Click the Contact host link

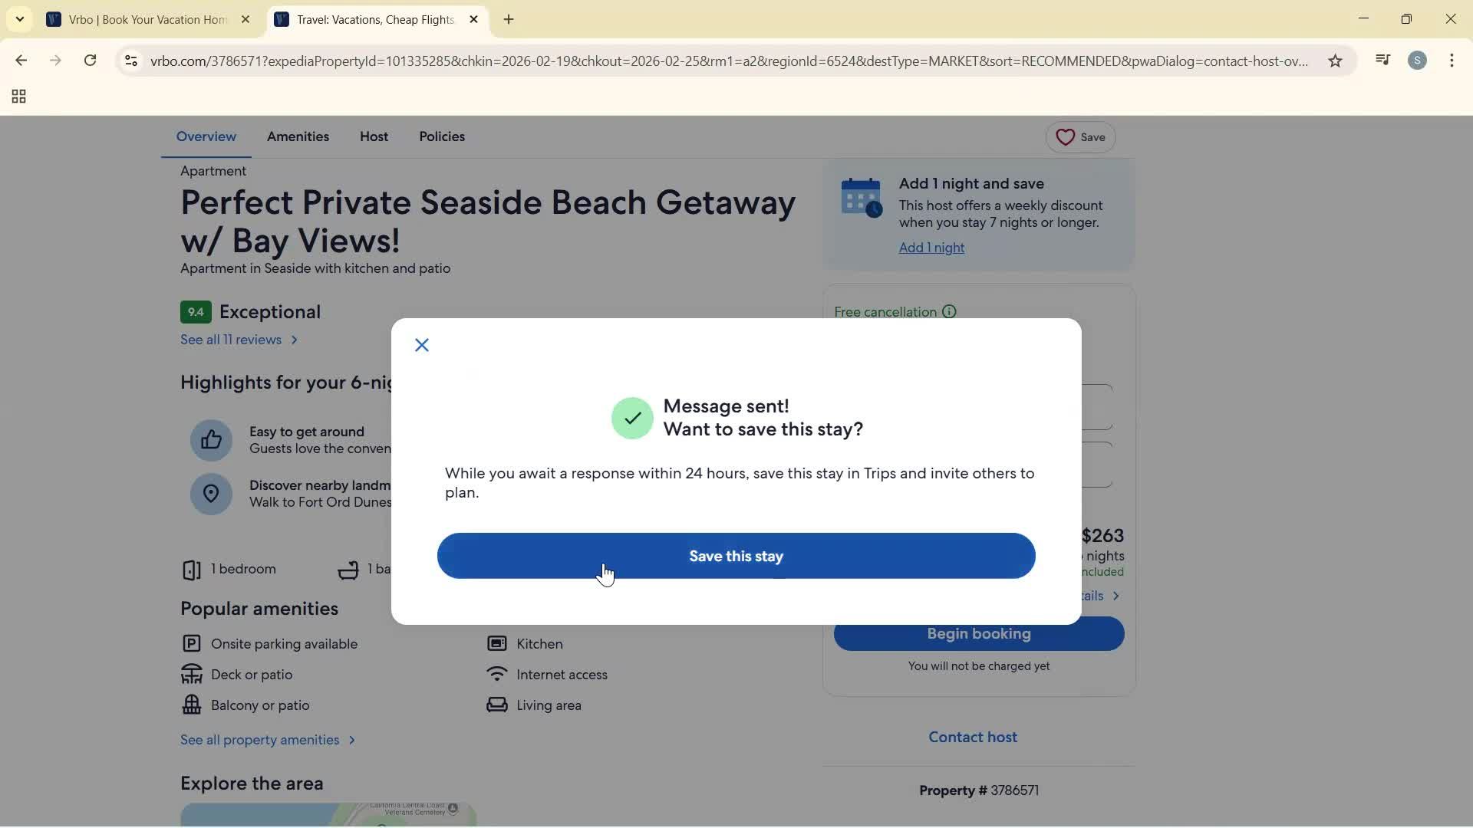coord(973,737)
